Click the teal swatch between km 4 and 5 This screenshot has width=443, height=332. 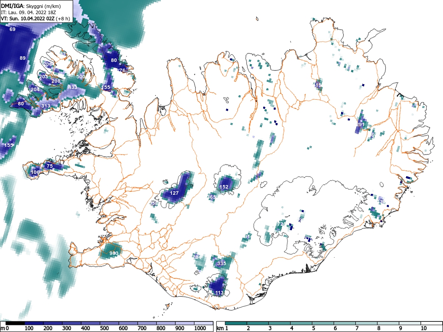click(x=301, y=323)
